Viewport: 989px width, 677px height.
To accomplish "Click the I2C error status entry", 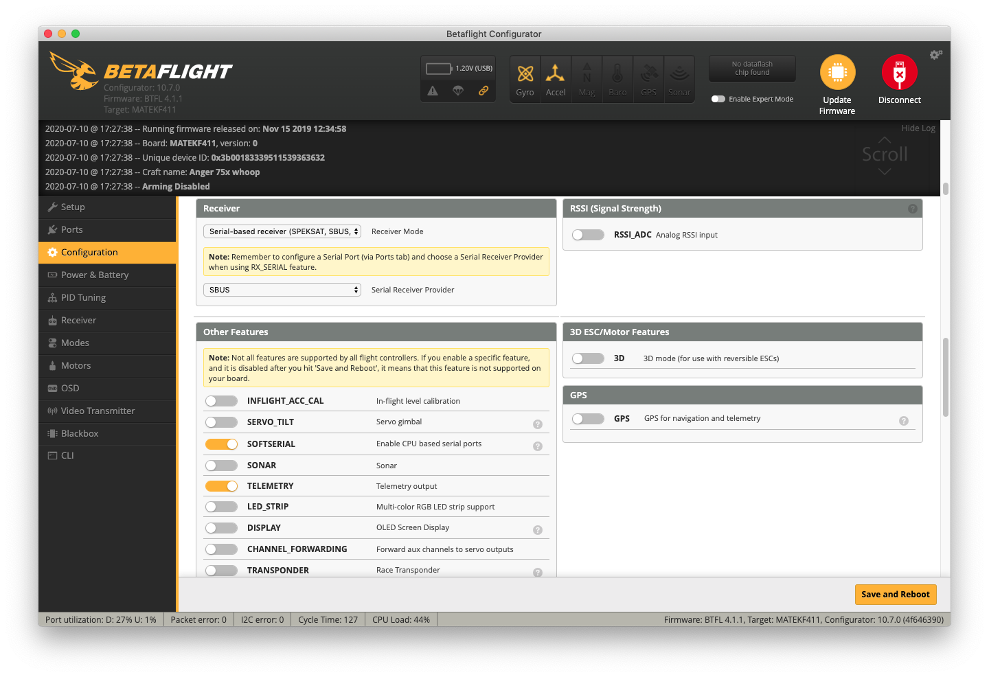I will pyautogui.click(x=262, y=620).
